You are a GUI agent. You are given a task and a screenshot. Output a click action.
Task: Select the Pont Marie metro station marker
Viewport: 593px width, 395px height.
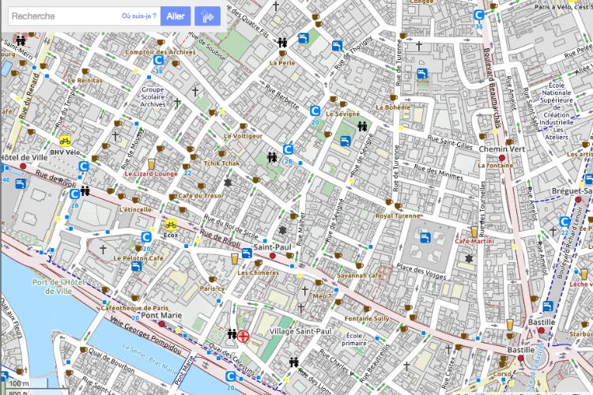(162, 324)
